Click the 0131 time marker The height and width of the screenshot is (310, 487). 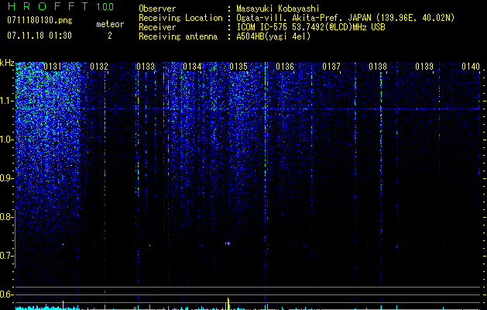tap(53, 67)
